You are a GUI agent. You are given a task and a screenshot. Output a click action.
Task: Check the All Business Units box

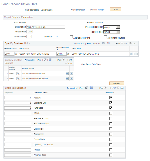[71, 37]
